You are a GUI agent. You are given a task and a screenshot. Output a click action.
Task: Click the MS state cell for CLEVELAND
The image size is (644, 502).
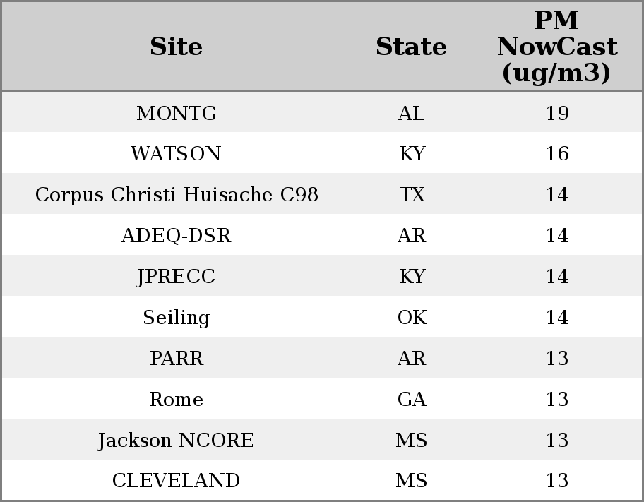point(411,480)
